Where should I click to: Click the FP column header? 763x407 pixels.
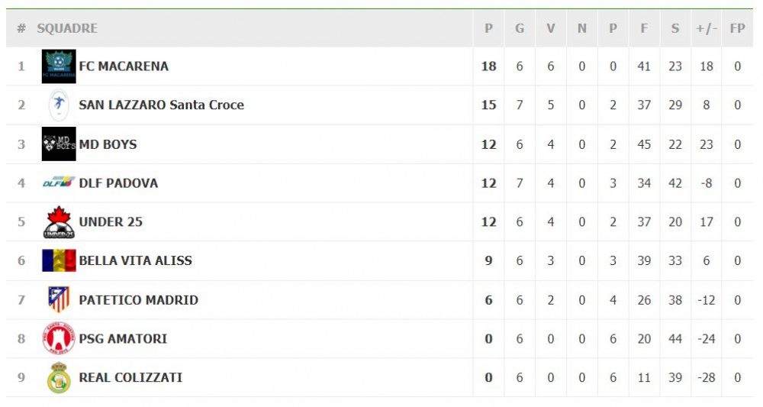(737, 28)
